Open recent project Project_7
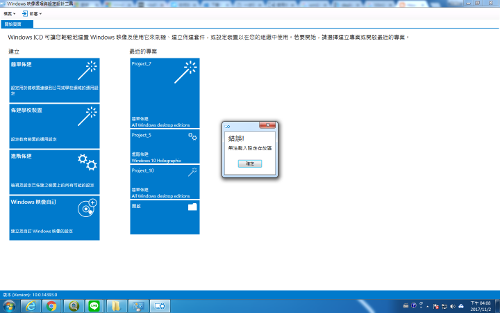The image size is (500, 313). pyautogui.click(x=165, y=93)
